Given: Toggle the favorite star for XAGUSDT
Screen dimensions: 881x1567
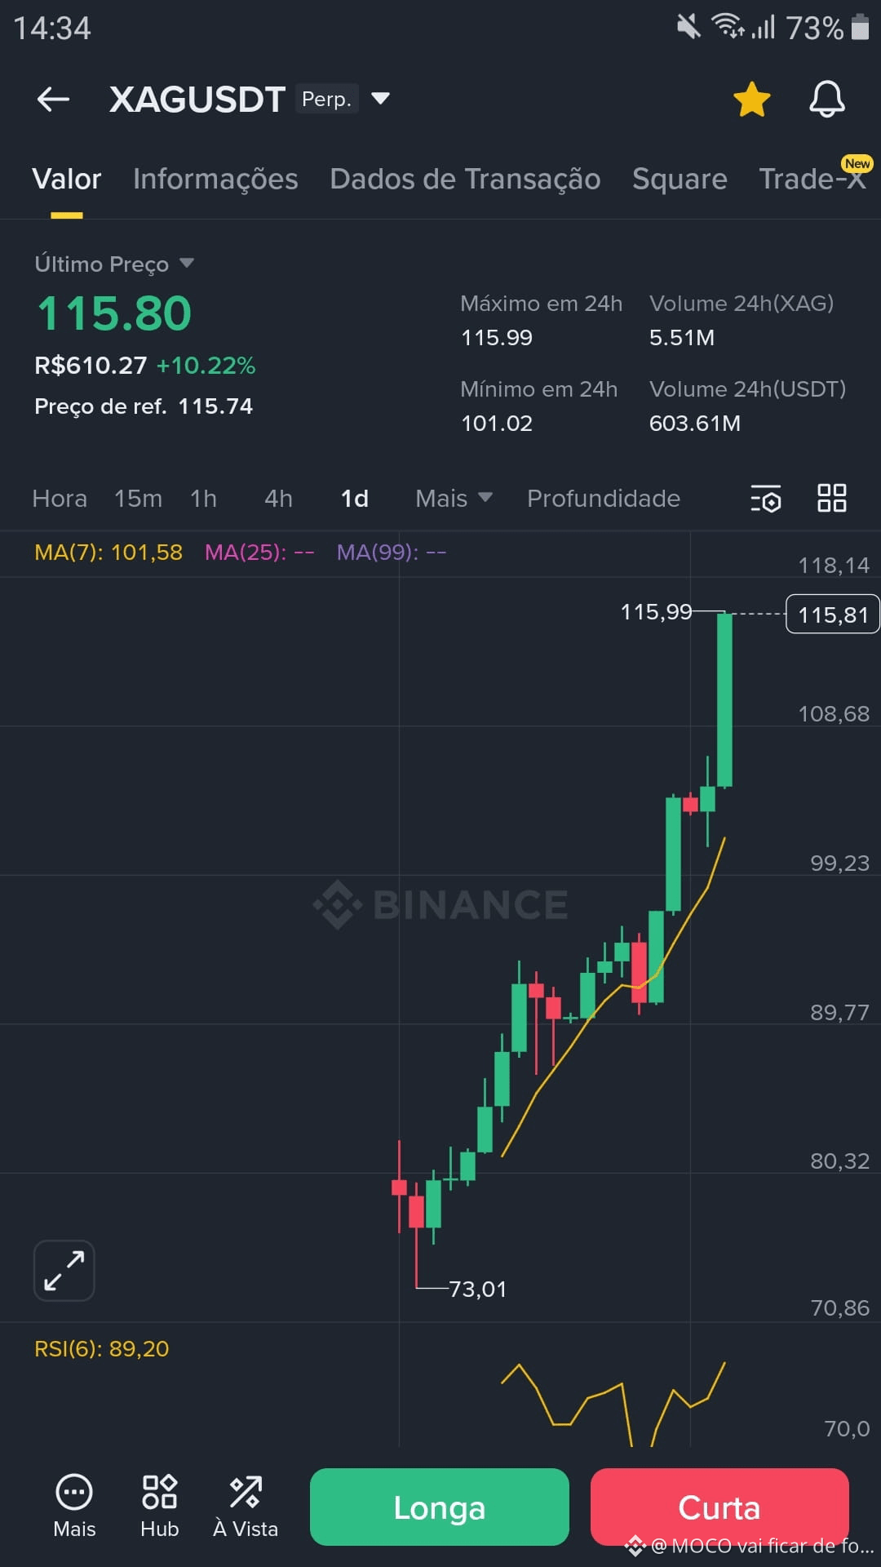Looking at the screenshot, I should (x=751, y=100).
